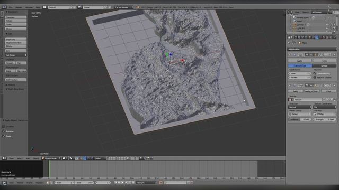Enable the Location checkbox
Viewport: 339px width, 190px height.
point(4,126)
